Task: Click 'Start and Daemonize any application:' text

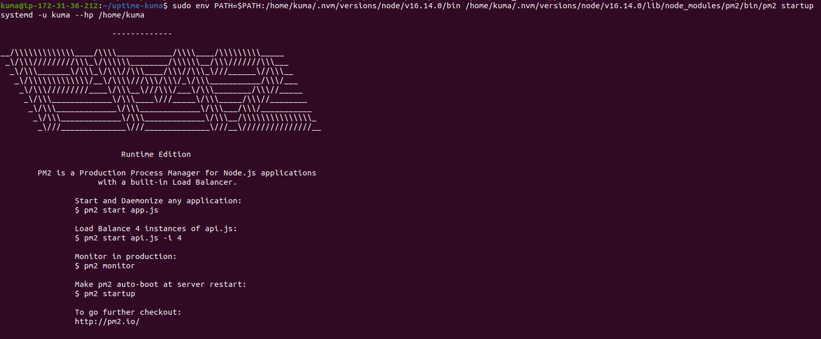Action: pos(158,201)
